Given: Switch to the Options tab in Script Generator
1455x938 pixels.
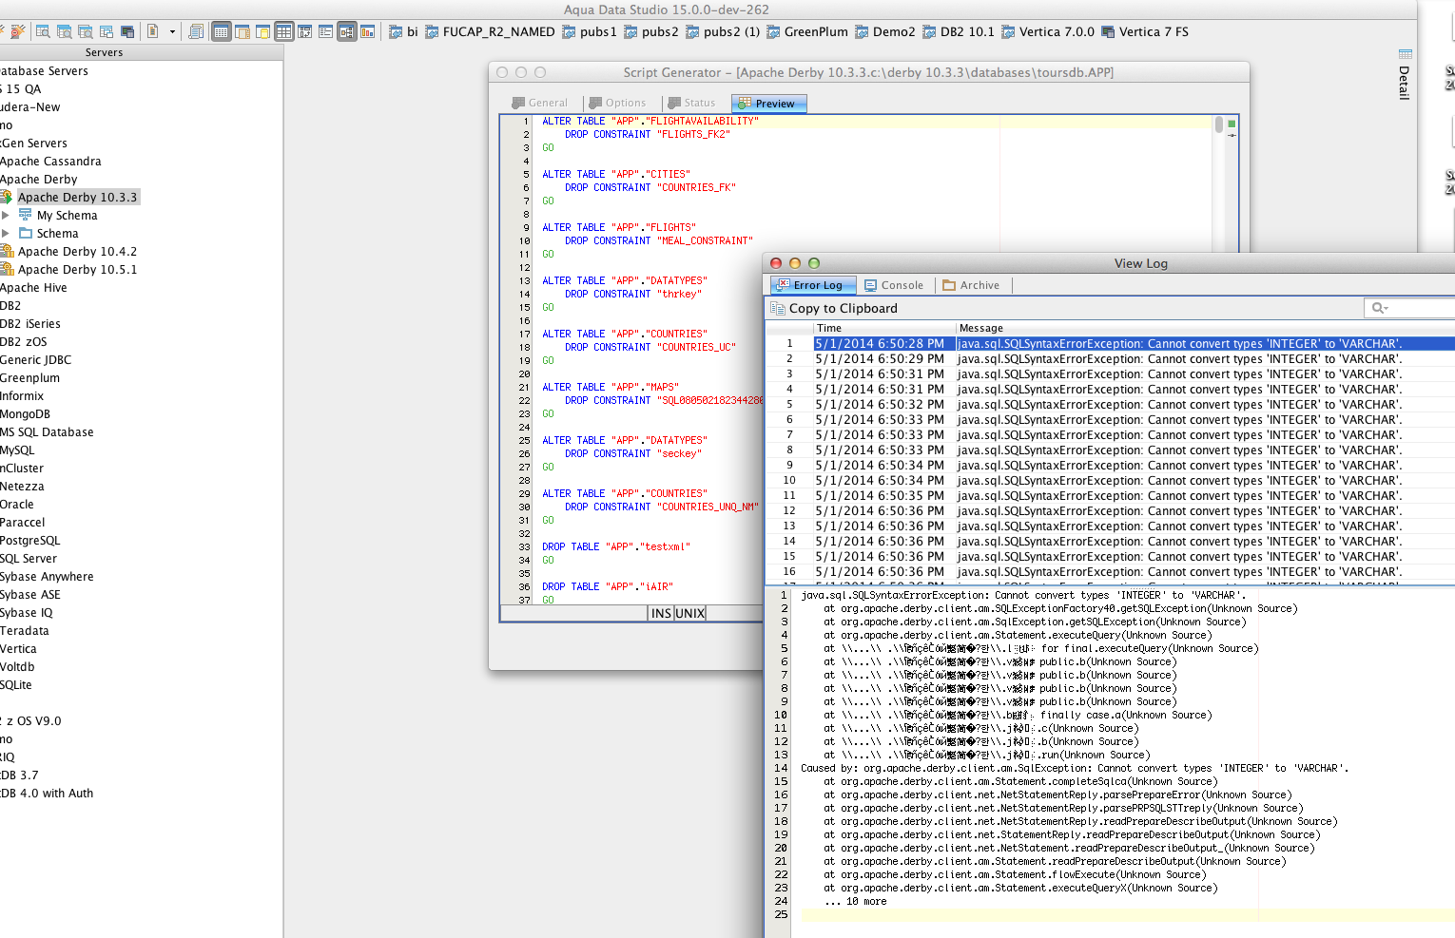Looking at the screenshot, I should coord(617,104).
